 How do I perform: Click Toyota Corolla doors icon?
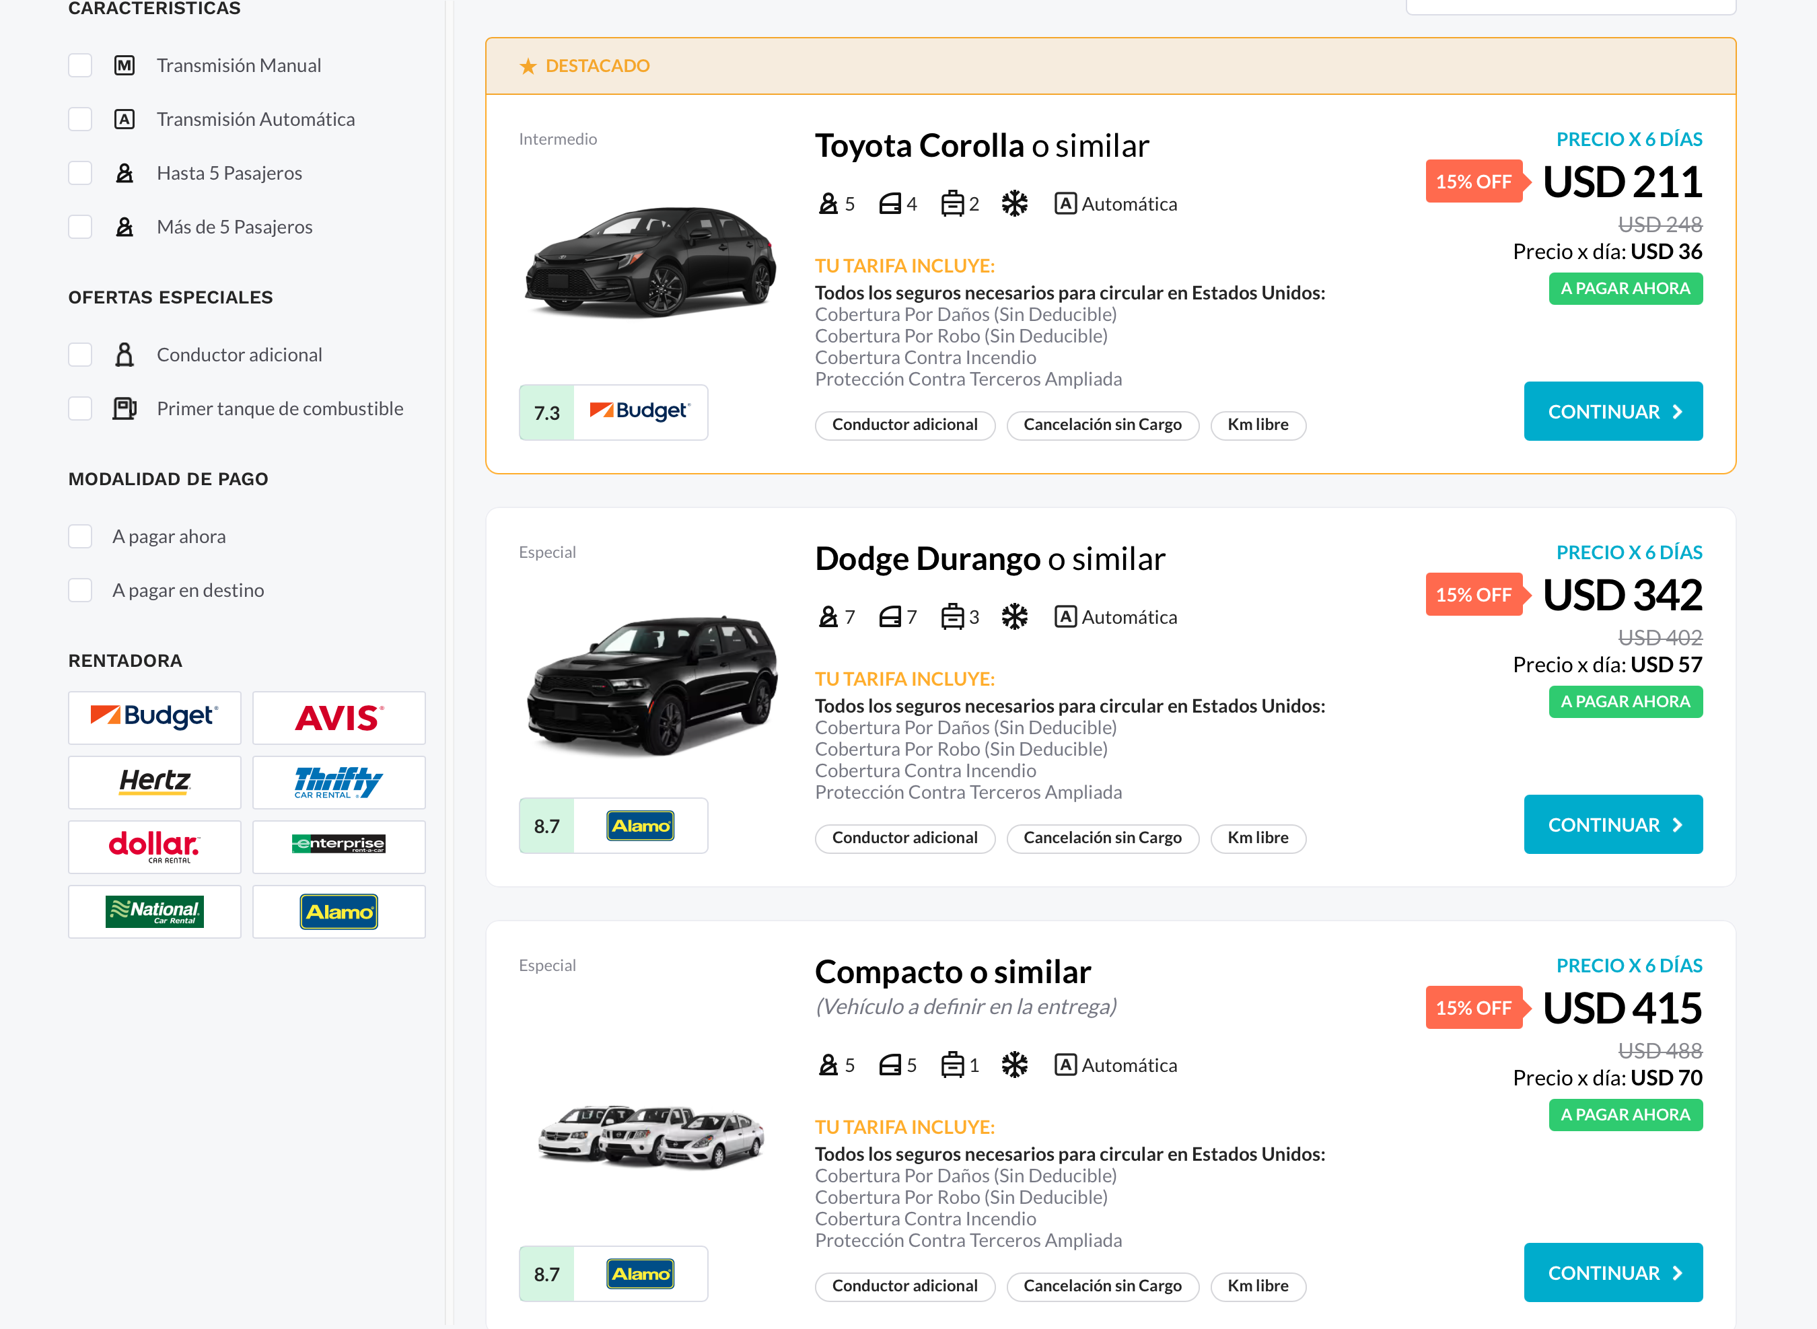pos(890,203)
